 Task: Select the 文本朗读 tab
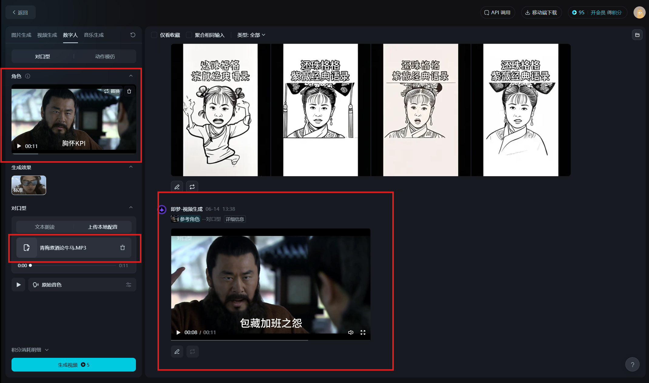pos(45,227)
